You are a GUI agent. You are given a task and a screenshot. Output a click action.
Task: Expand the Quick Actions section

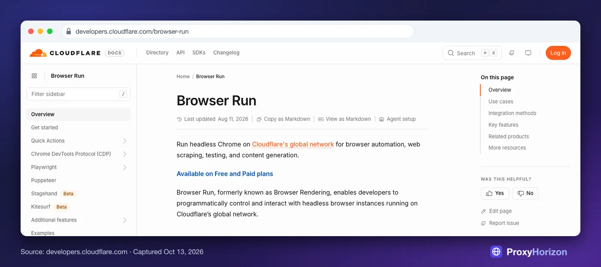click(124, 141)
